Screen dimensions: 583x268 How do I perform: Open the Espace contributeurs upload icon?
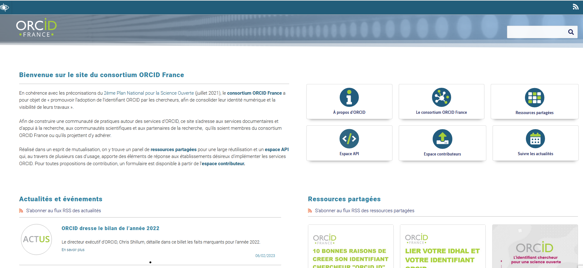point(442,139)
